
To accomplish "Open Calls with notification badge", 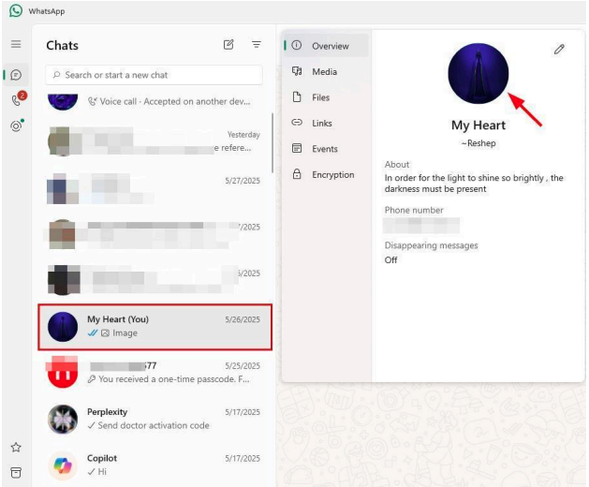I will click(16, 100).
